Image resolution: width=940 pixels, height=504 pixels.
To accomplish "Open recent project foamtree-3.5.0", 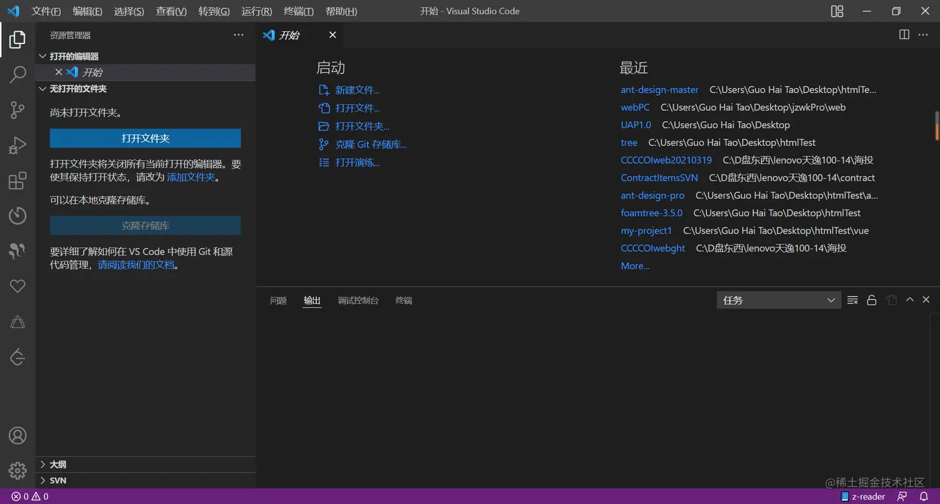I will point(652,213).
